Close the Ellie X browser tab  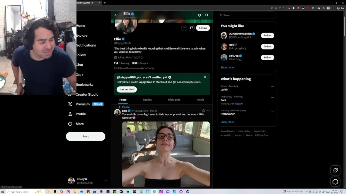pyautogui.click(x=100, y=3)
